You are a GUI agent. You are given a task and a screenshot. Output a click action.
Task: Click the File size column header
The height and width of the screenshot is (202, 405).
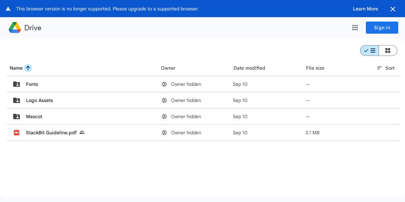point(315,68)
